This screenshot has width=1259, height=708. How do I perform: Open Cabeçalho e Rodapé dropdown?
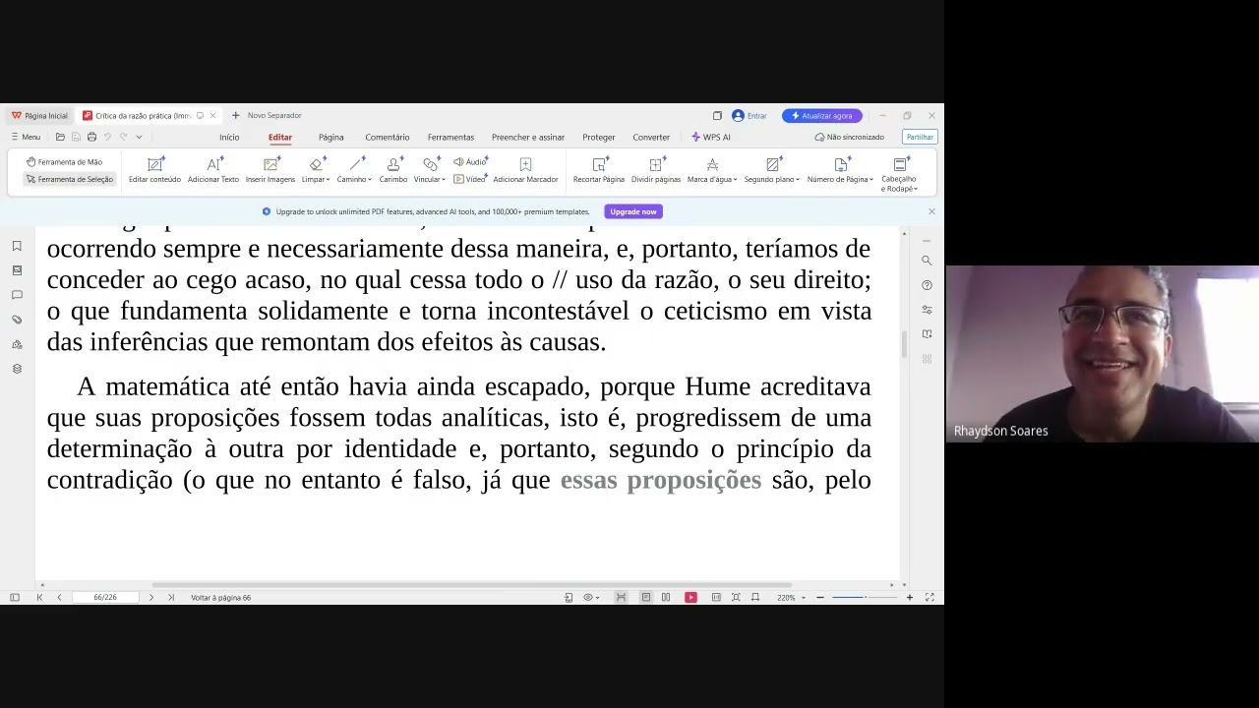point(899,174)
